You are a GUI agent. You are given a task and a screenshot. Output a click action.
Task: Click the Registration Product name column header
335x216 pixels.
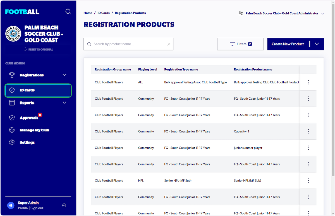pos(253,69)
